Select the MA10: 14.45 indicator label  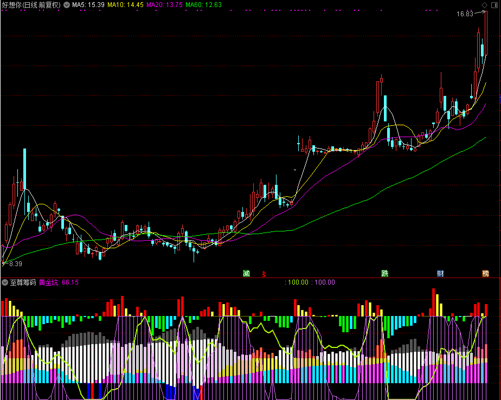click(125, 5)
